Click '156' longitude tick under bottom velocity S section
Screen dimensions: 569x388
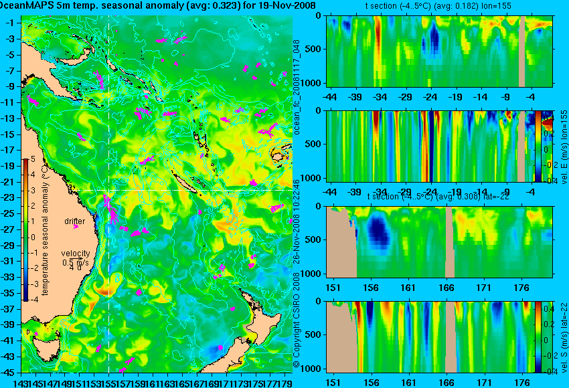371,383
